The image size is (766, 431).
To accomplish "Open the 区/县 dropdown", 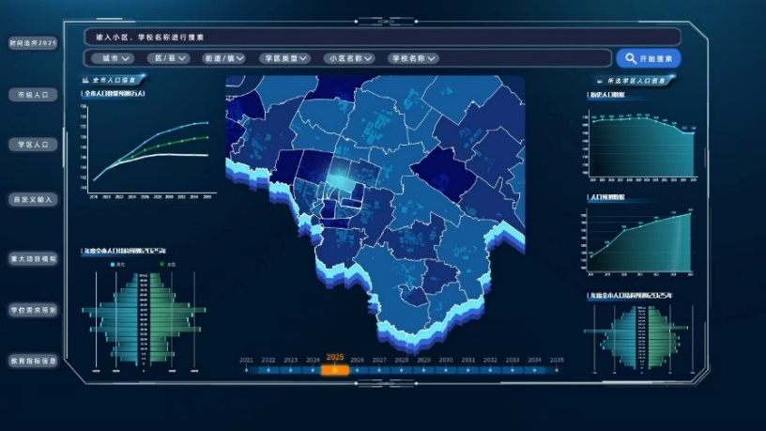I will (170, 58).
